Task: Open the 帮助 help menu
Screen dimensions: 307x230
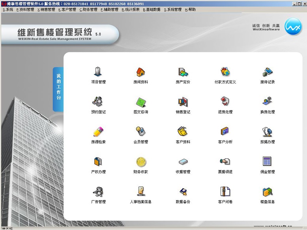Action: [x=190, y=9]
